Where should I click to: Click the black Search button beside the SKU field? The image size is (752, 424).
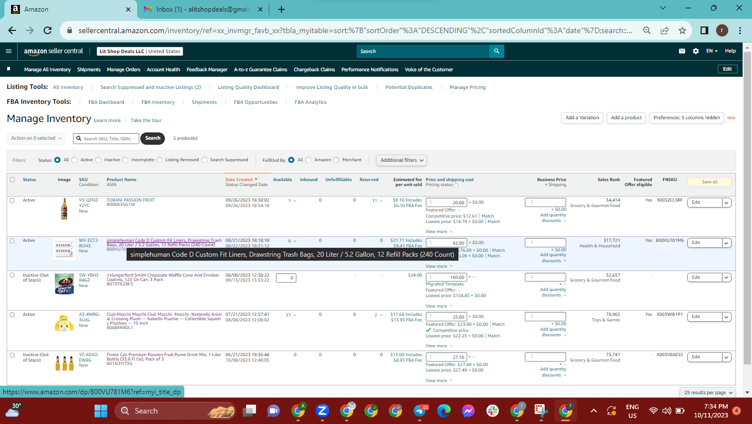pyautogui.click(x=153, y=138)
